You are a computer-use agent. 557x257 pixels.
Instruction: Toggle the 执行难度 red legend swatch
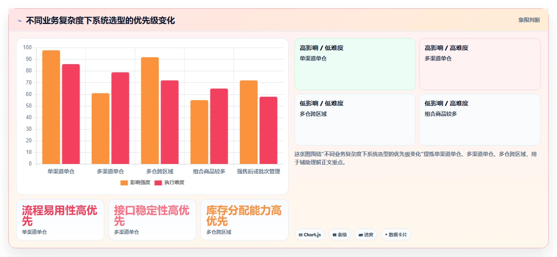(158, 183)
